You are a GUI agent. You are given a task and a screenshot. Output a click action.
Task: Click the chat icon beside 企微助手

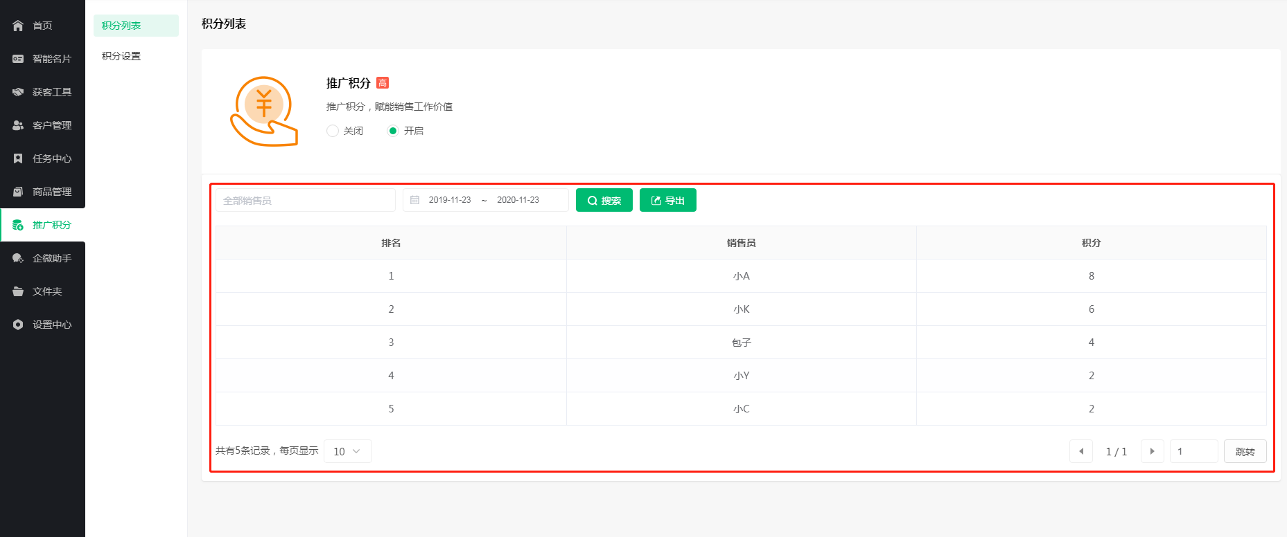tap(18, 258)
